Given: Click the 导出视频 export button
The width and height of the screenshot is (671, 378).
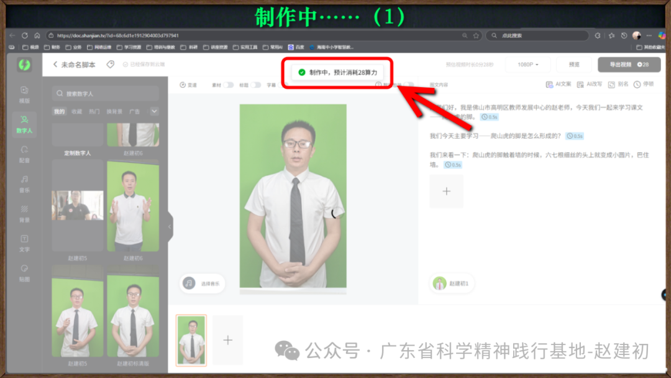Looking at the screenshot, I should (629, 65).
